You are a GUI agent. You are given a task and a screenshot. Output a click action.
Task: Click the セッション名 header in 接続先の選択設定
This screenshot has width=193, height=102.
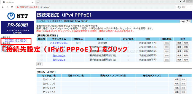click(x=59, y=39)
